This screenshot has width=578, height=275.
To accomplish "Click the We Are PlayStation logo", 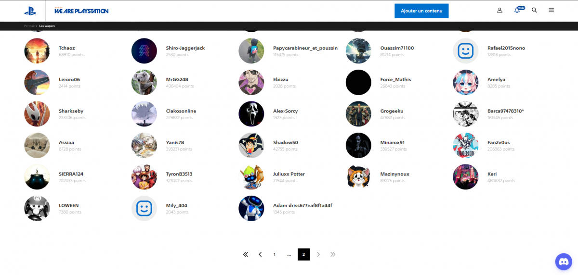I will 81,11.
